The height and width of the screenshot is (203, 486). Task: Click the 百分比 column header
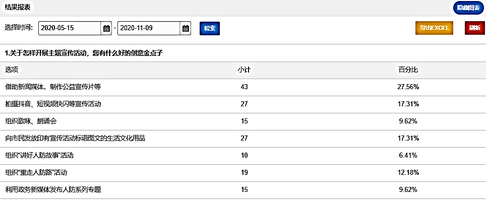[x=408, y=70]
